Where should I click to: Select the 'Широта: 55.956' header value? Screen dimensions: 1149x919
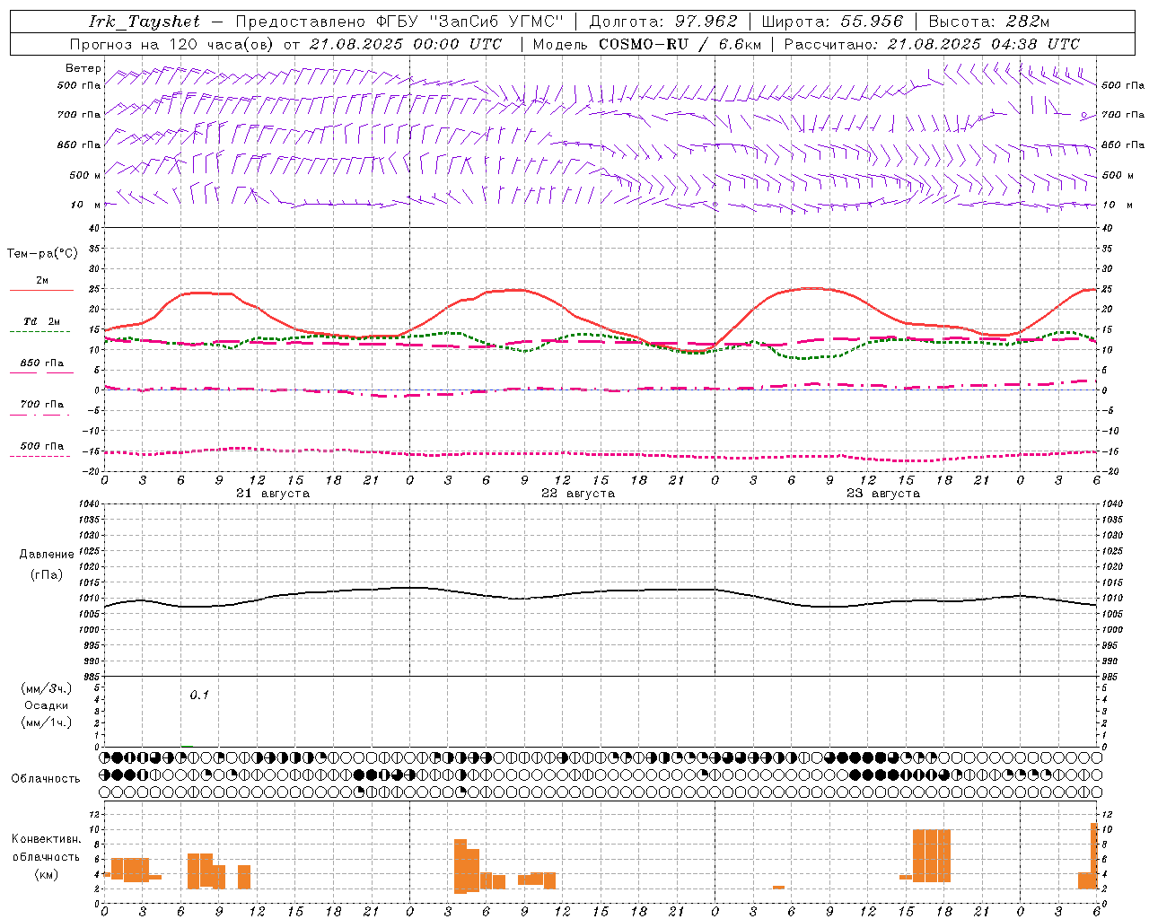pos(832,22)
